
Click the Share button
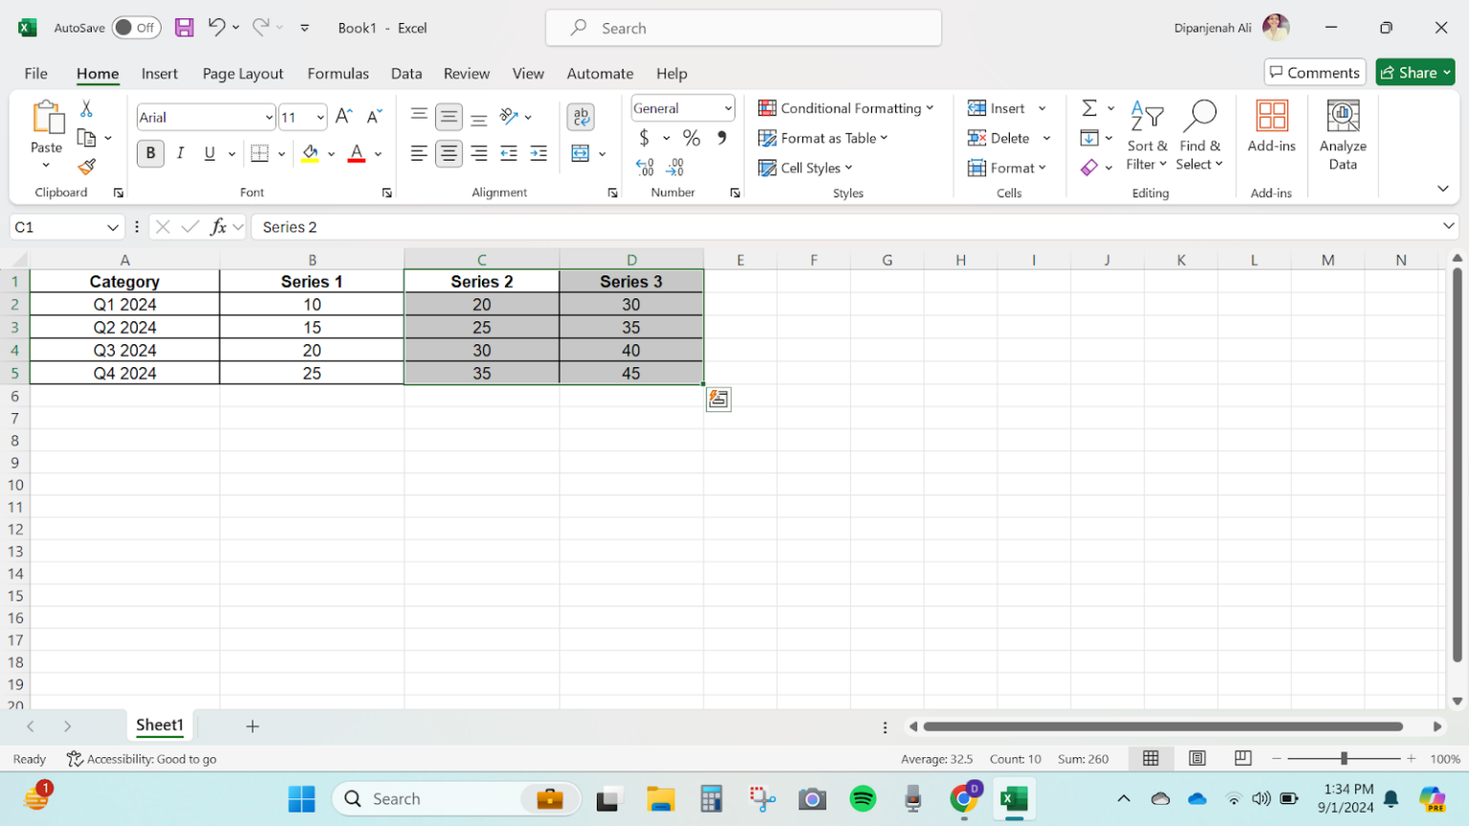(x=1414, y=72)
